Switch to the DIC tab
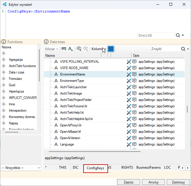 point(75,167)
